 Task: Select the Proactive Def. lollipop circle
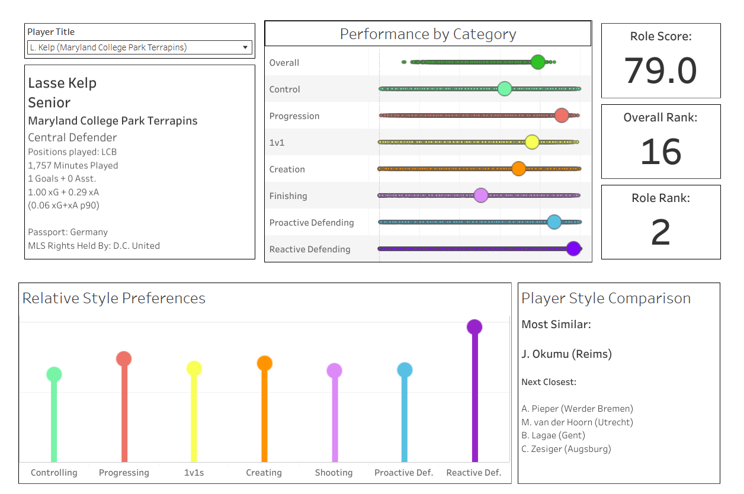point(405,370)
